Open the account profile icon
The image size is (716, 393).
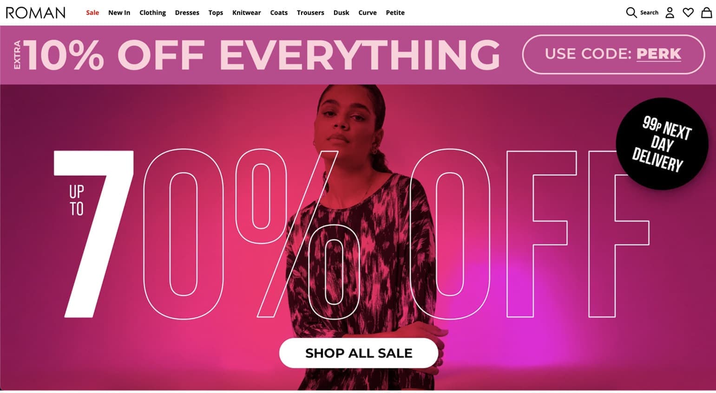click(670, 13)
